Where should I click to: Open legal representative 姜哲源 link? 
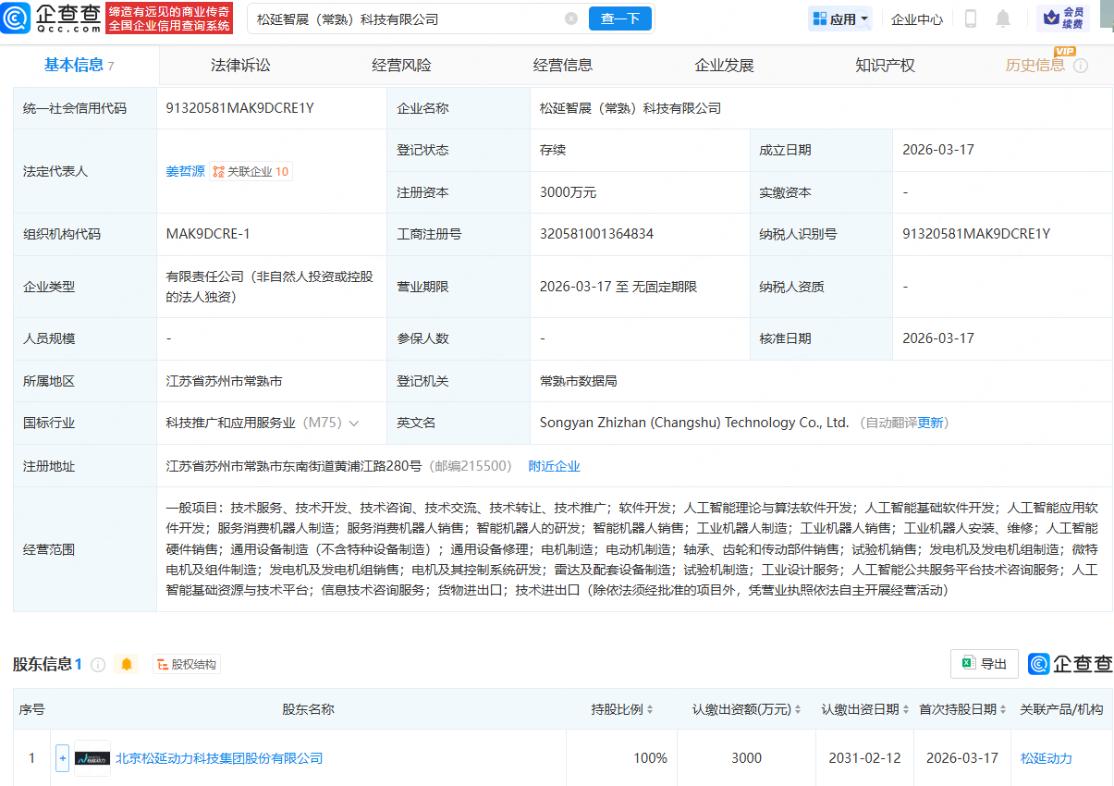pos(185,171)
